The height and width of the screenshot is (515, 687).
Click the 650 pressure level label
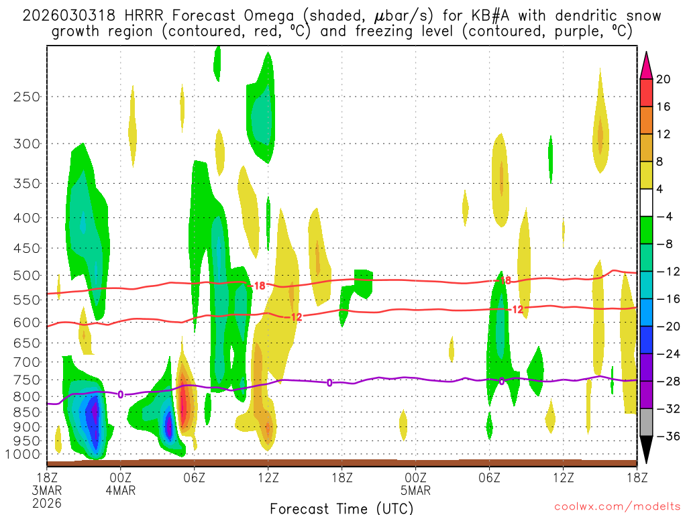click(x=27, y=343)
